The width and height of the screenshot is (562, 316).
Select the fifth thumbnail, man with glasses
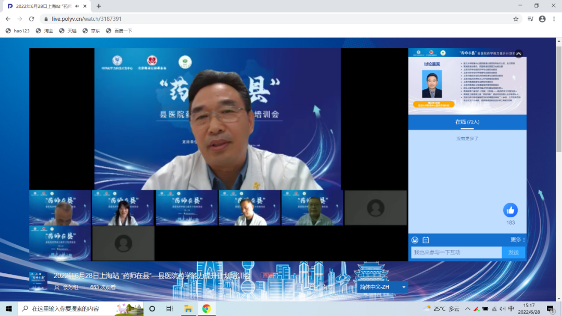pos(312,208)
